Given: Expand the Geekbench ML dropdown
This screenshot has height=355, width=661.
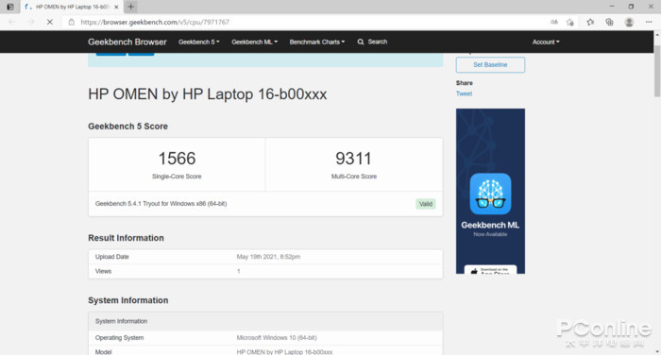Looking at the screenshot, I should click(255, 42).
